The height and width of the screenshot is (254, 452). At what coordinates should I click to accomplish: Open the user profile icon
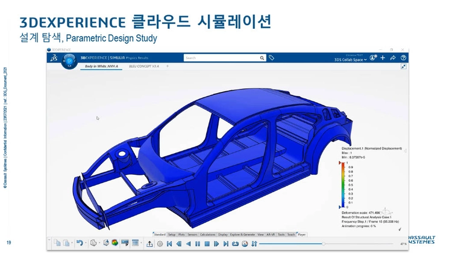(373, 58)
